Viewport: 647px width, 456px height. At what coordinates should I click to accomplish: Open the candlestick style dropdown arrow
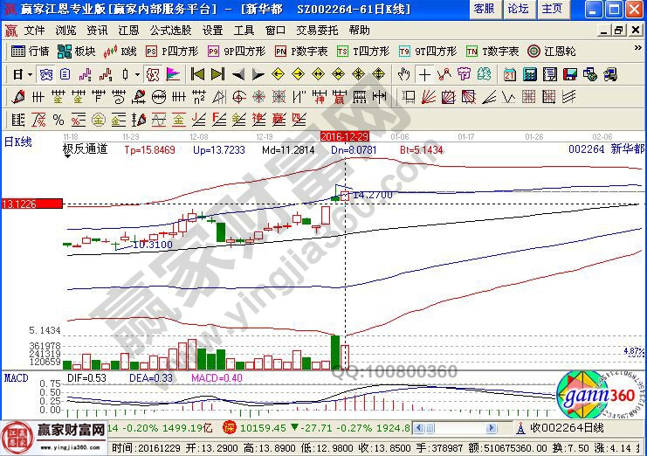(x=137, y=73)
